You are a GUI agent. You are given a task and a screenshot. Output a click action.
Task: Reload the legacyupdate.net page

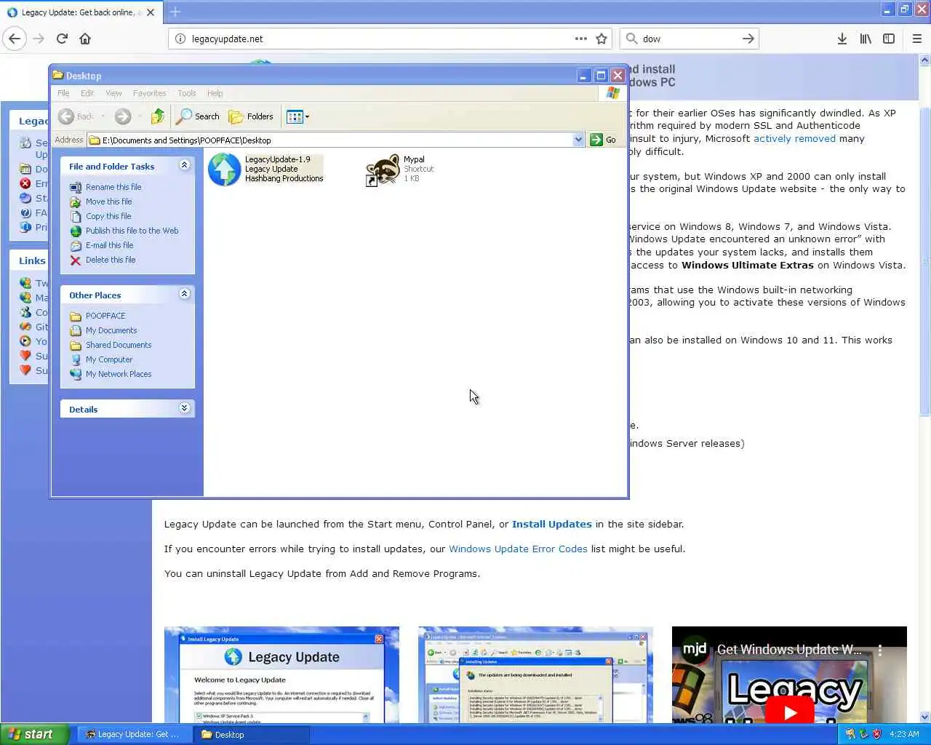point(62,39)
